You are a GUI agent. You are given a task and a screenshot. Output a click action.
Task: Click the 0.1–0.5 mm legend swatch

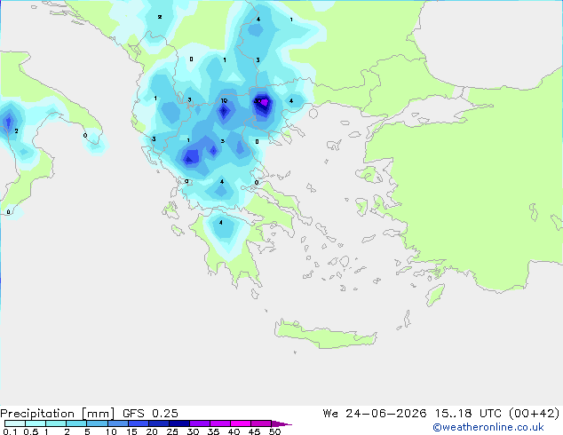(x=15, y=423)
